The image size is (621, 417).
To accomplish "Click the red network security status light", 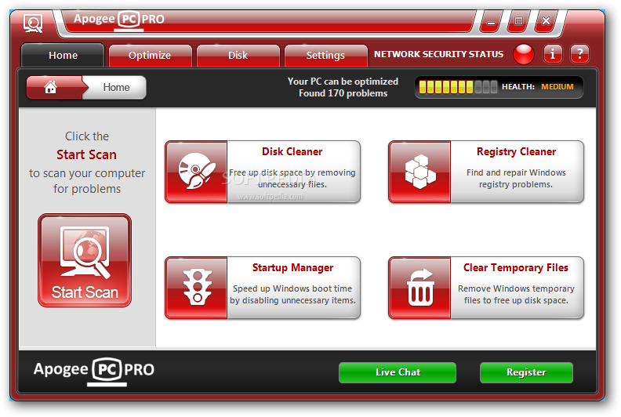I will click(524, 54).
